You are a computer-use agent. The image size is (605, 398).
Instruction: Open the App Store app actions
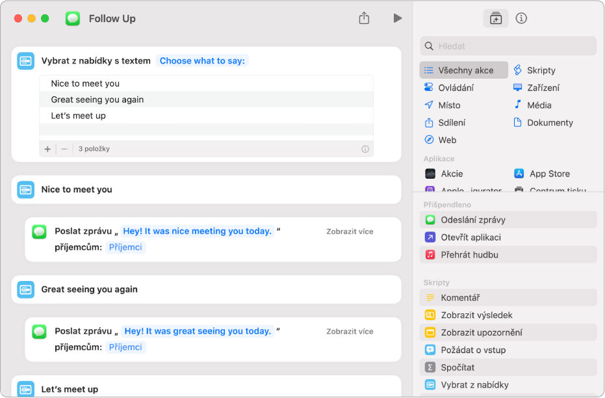pos(548,174)
